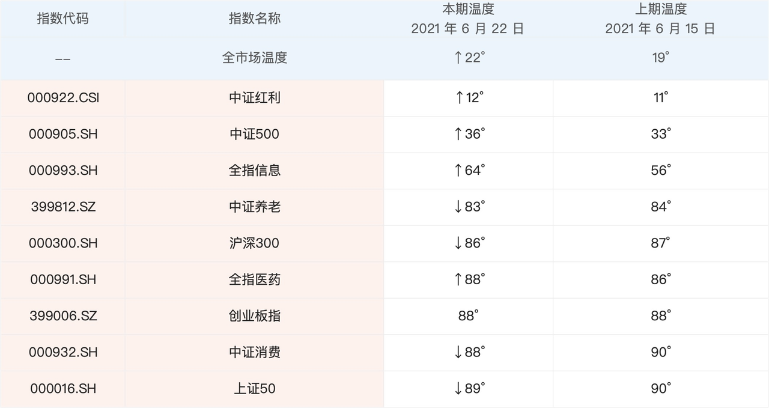Viewport: 769px width, 408px height.
Task: Click the 本期温度 column header
Action: click(467, 9)
